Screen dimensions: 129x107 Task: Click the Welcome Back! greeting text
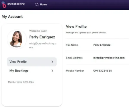click(38, 31)
